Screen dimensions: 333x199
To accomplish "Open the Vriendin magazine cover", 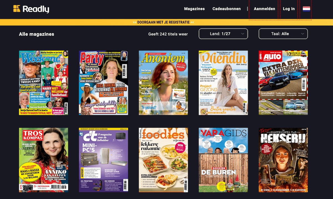I will 223,83.
